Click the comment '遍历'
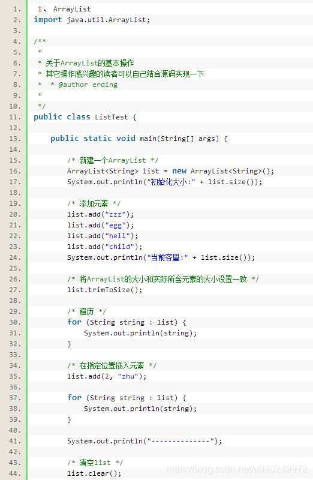Viewport: 313px width, 480px height. pos(86,311)
